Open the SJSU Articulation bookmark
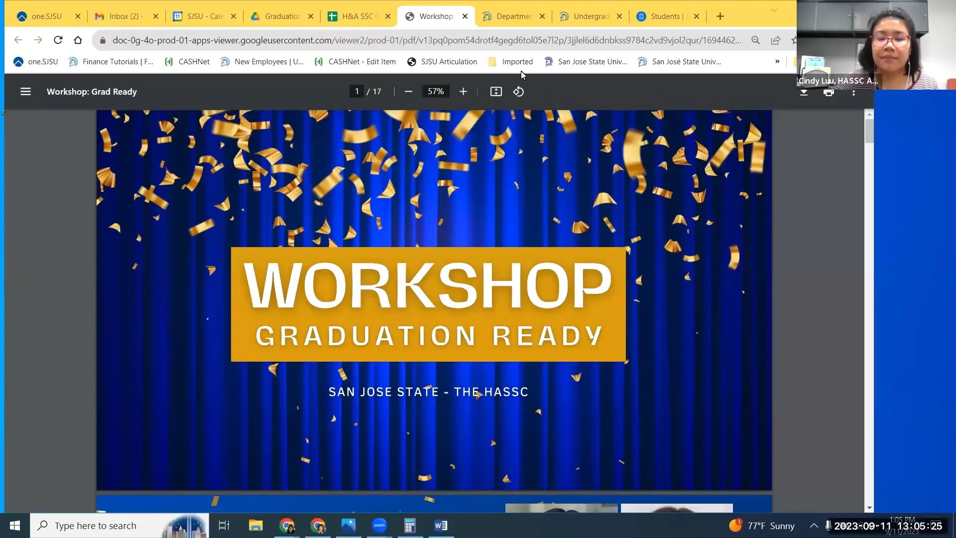 coord(442,62)
